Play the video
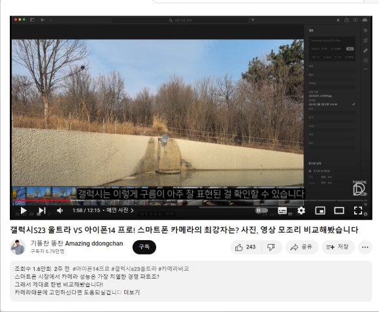This screenshot has height=312, width=379. [x=24, y=211]
